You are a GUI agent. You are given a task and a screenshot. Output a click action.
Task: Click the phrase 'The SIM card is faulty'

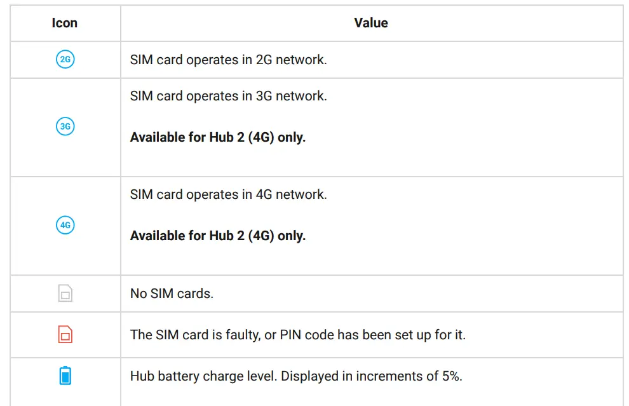[194, 334]
